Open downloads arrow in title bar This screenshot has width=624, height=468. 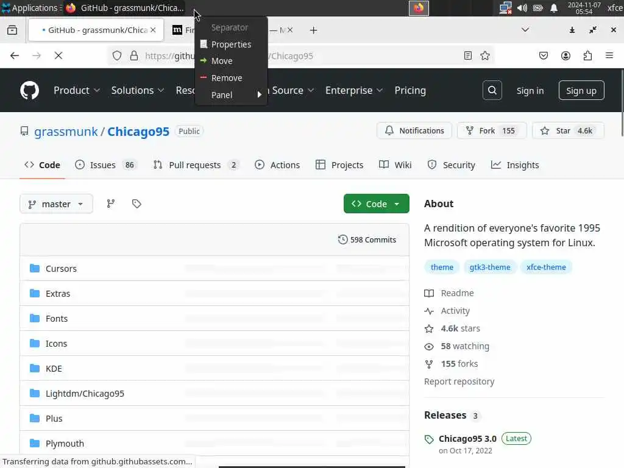point(572,30)
